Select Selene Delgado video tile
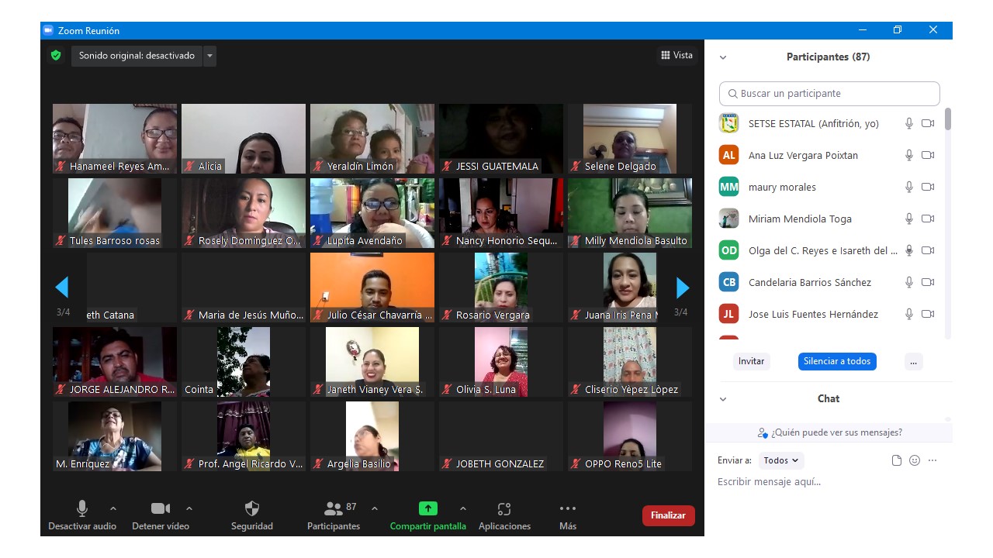This screenshot has height=558, width=993. pos(630,139)
